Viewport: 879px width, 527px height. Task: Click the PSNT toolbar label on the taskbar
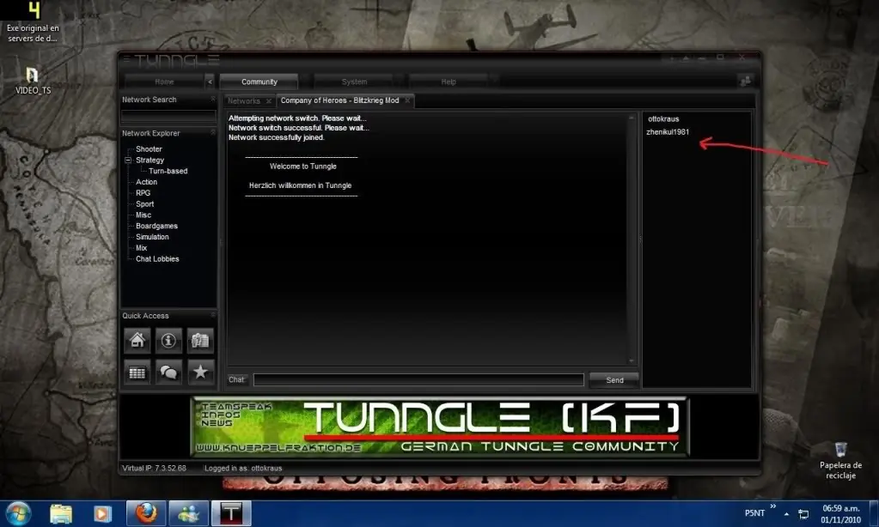(754, 513)
